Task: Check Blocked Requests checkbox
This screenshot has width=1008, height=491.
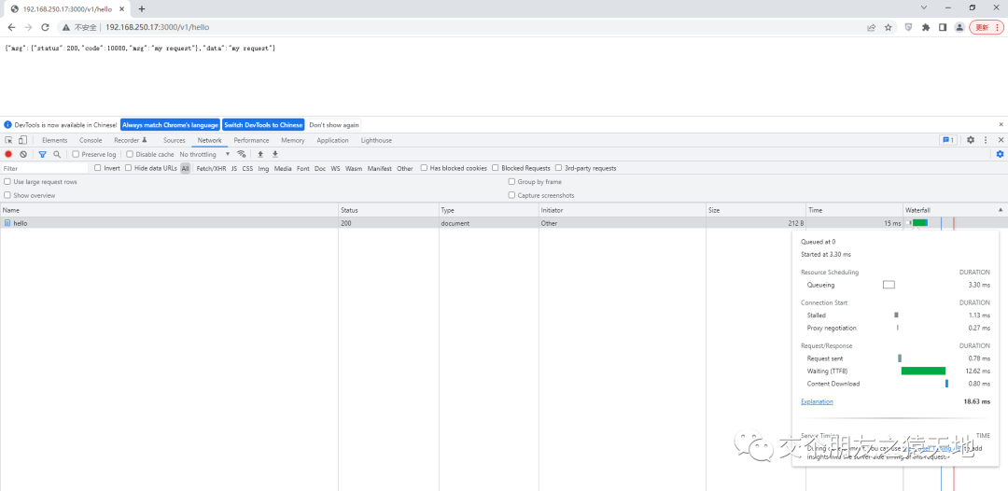Action: (496, 168)
